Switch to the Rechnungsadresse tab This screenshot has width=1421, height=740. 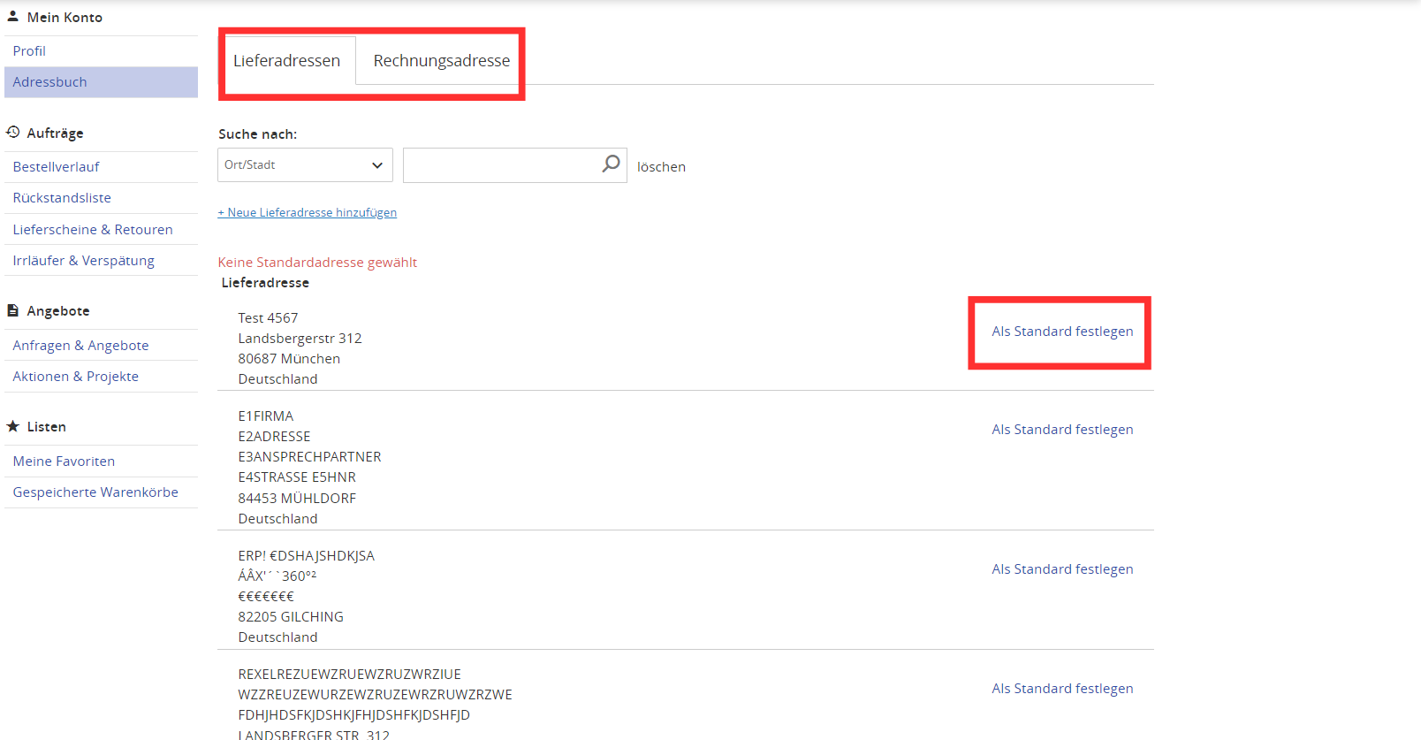[x=441, y=61]
